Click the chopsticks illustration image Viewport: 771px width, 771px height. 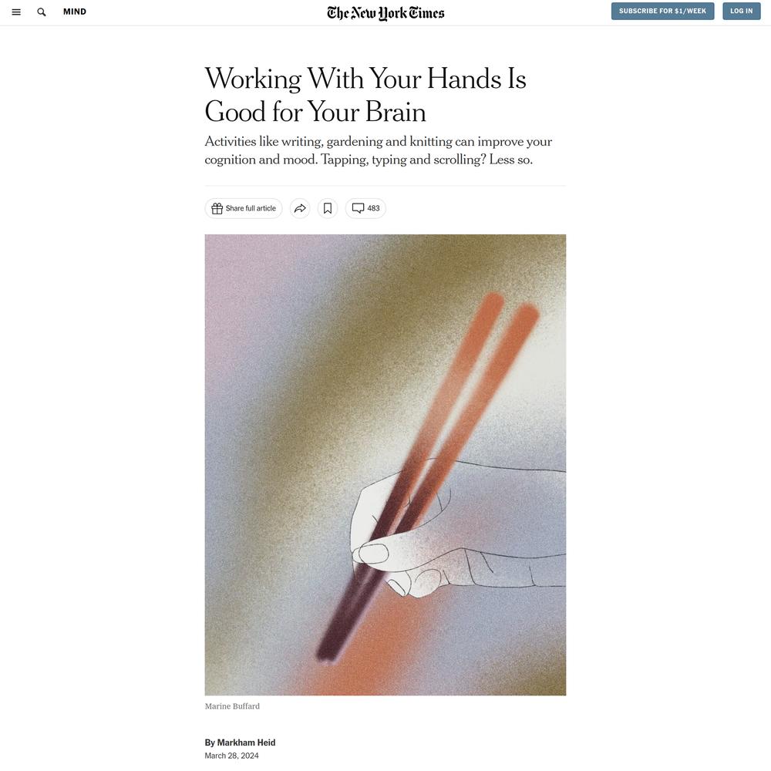[x=385, y=465]
